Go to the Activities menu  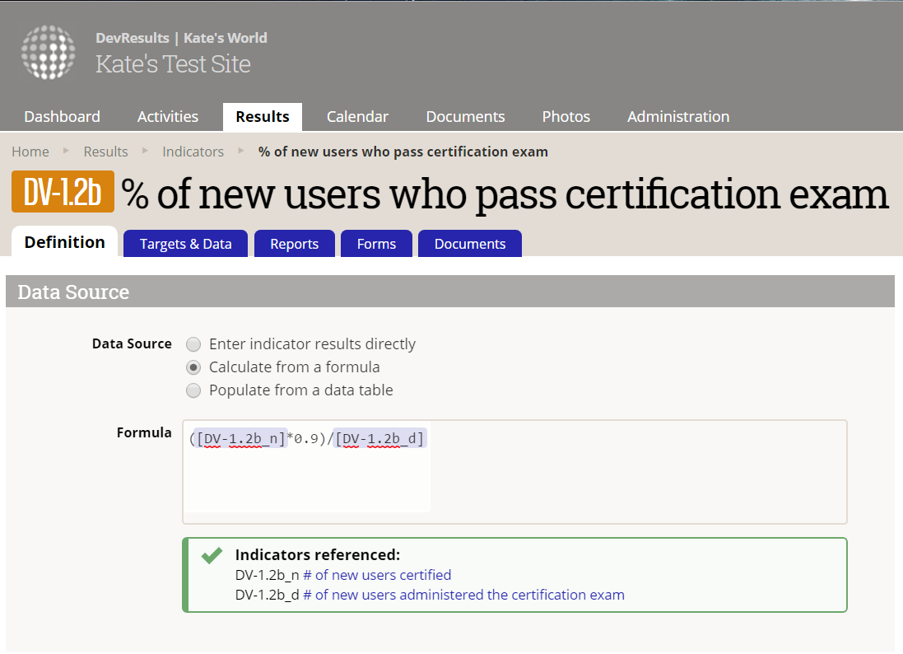coord(168,117)
